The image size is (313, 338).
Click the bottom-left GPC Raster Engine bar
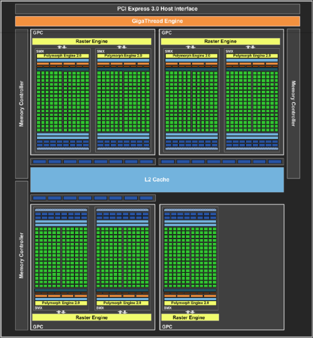click(91, 317)
